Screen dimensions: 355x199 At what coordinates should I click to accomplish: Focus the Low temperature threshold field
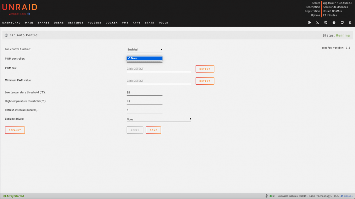click(144, 92)
